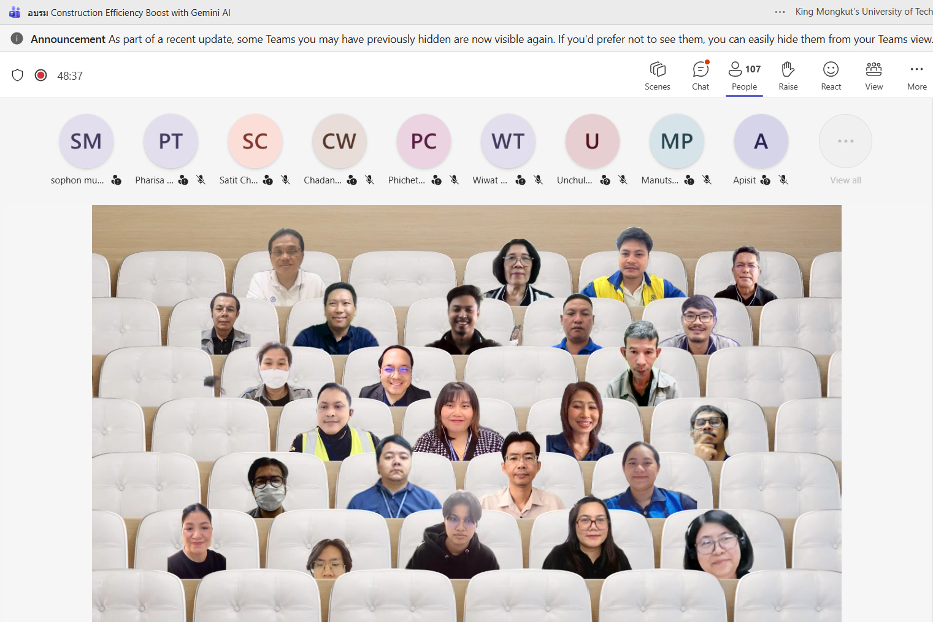
Task: Toggle the People participants panel
Action: click(x=744, y=75)
